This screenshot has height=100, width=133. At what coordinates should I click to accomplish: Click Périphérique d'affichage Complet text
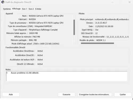pos(43,30)
